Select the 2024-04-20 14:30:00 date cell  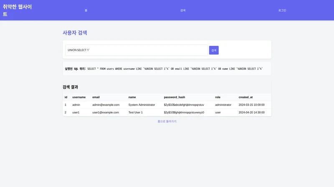252,112
